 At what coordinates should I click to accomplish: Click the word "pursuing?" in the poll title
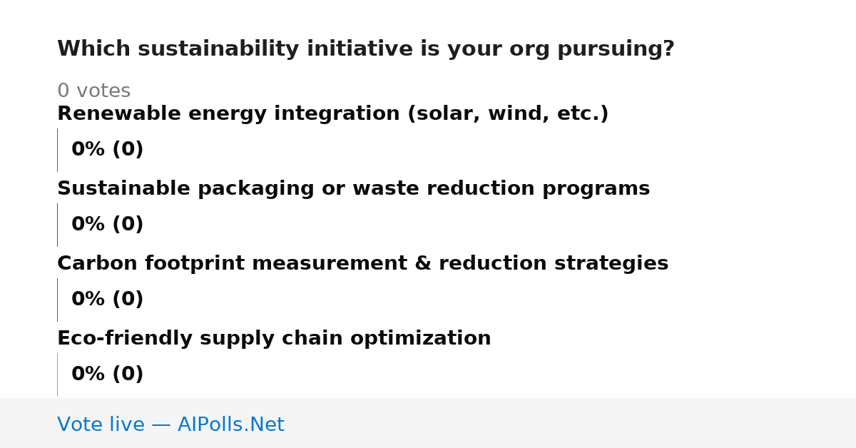click(x=616, y=49)
